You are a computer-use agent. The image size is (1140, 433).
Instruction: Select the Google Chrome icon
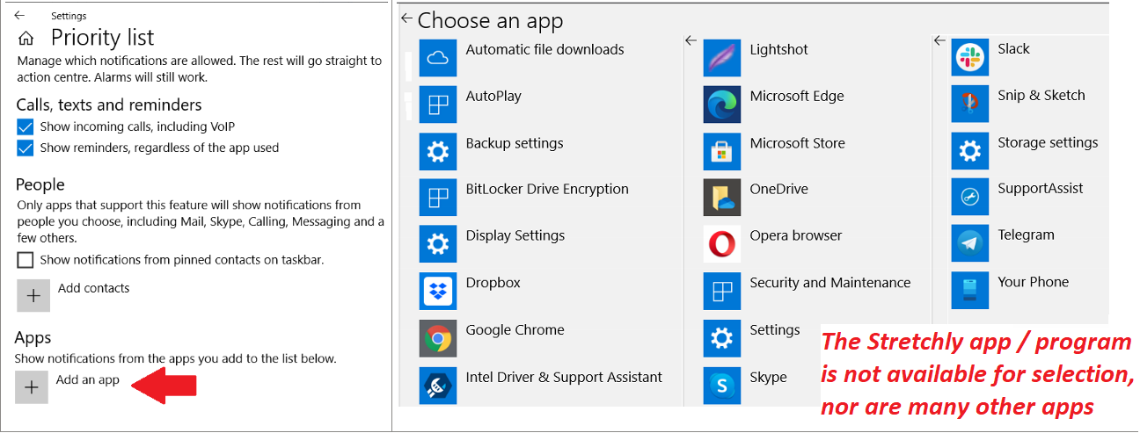(438, 338)
